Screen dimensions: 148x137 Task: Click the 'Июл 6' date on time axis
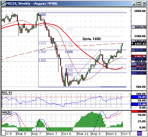pyautogui.click(x=112, y=134)
